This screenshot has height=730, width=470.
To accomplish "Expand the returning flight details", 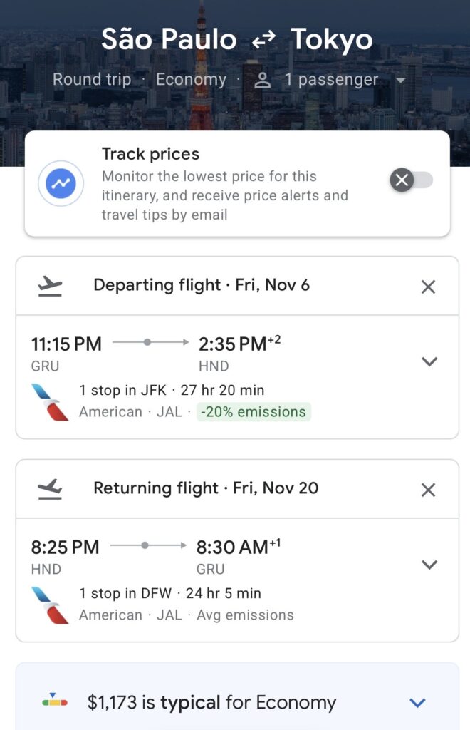I will coord(429,565).
